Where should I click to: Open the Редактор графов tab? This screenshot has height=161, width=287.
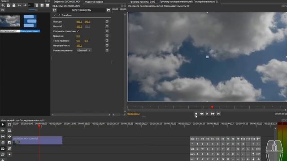coord(94,2)
